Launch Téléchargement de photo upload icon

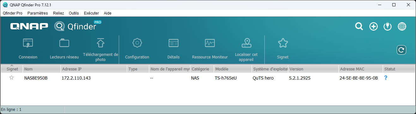(100, 43)
